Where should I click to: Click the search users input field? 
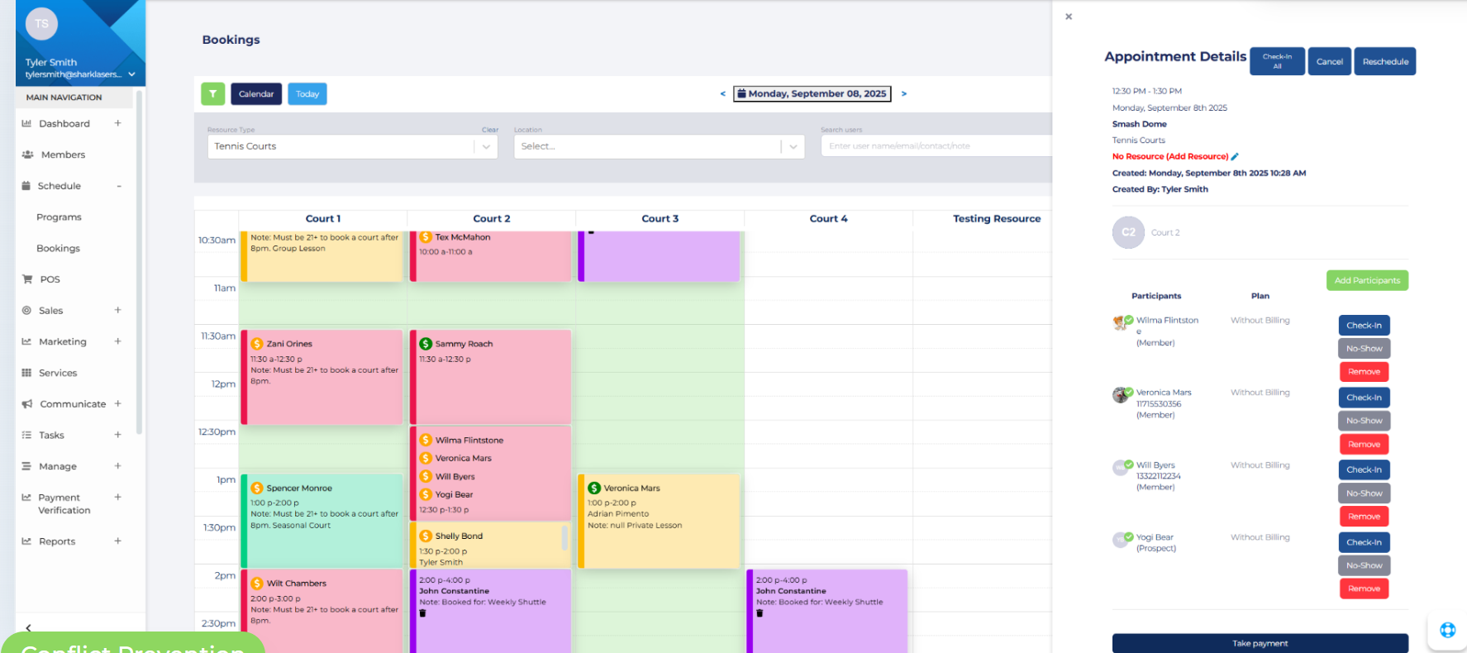(x=934, y=146)
